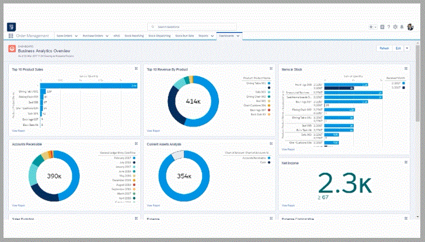Expand the Top 10 Revenue By Product chart
425x242 pixels.
coord(270,69)
